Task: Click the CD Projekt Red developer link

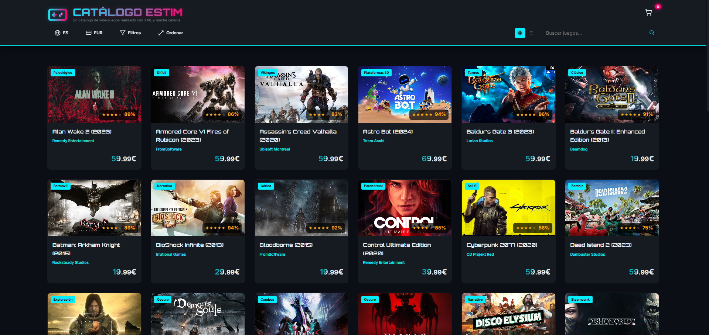Action: coord(480,255)
